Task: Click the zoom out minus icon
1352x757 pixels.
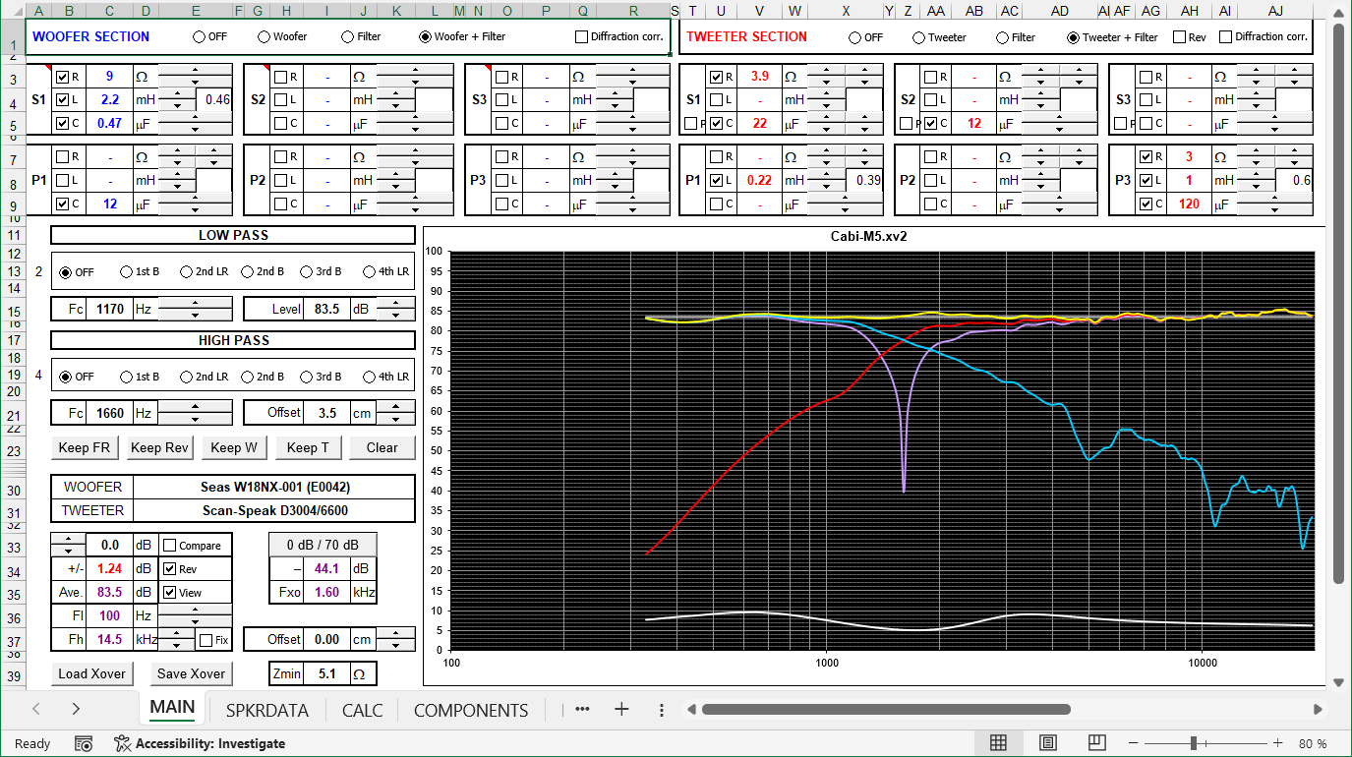Action: pyautogui.click(x=1134, y=743)
